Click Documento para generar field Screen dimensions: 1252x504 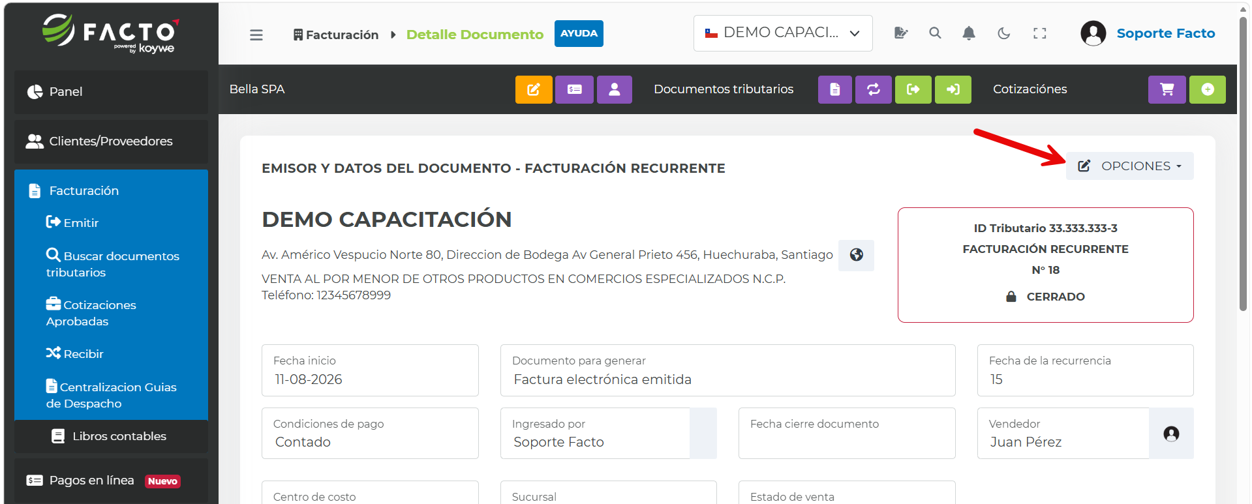[x=727, y=370]
